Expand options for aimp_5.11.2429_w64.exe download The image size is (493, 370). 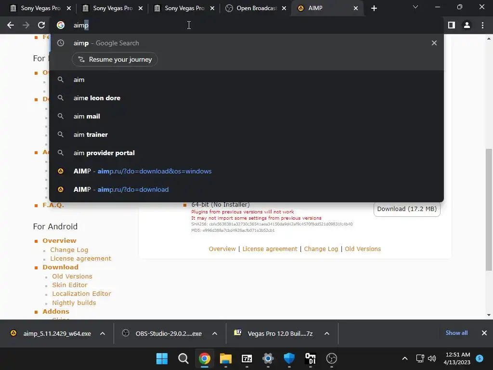click(103, 333)
